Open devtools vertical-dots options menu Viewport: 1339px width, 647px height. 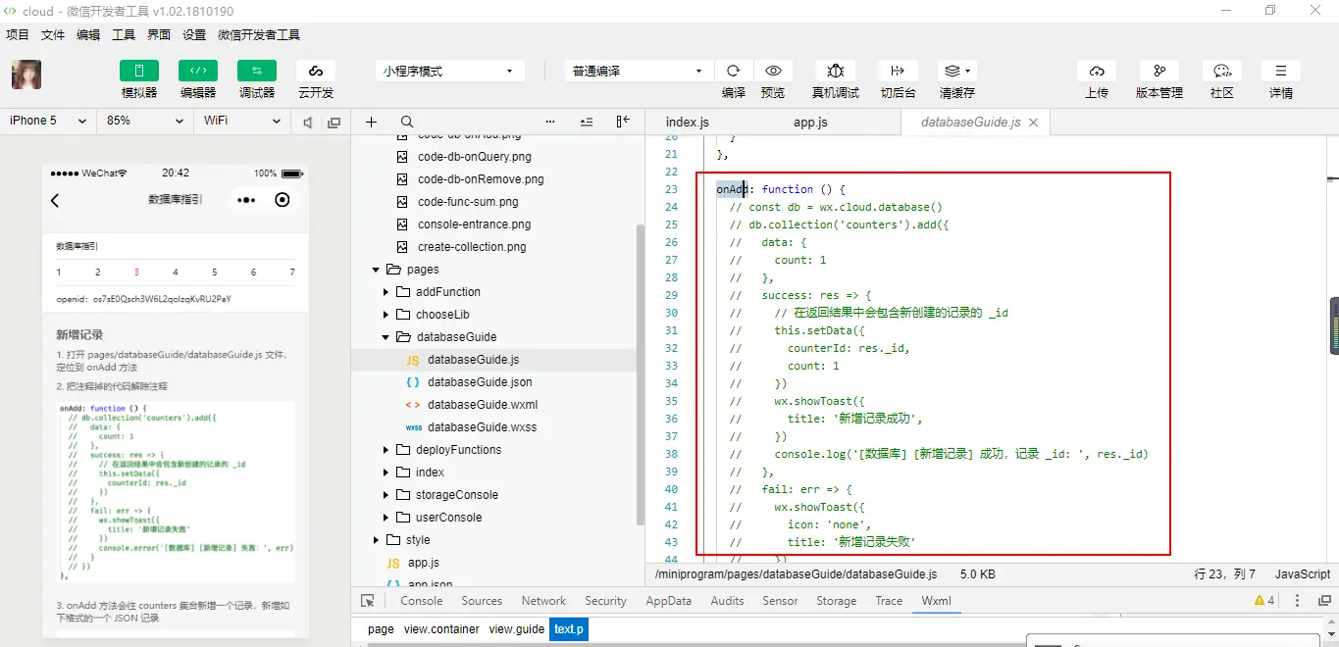coord(1298,601)
